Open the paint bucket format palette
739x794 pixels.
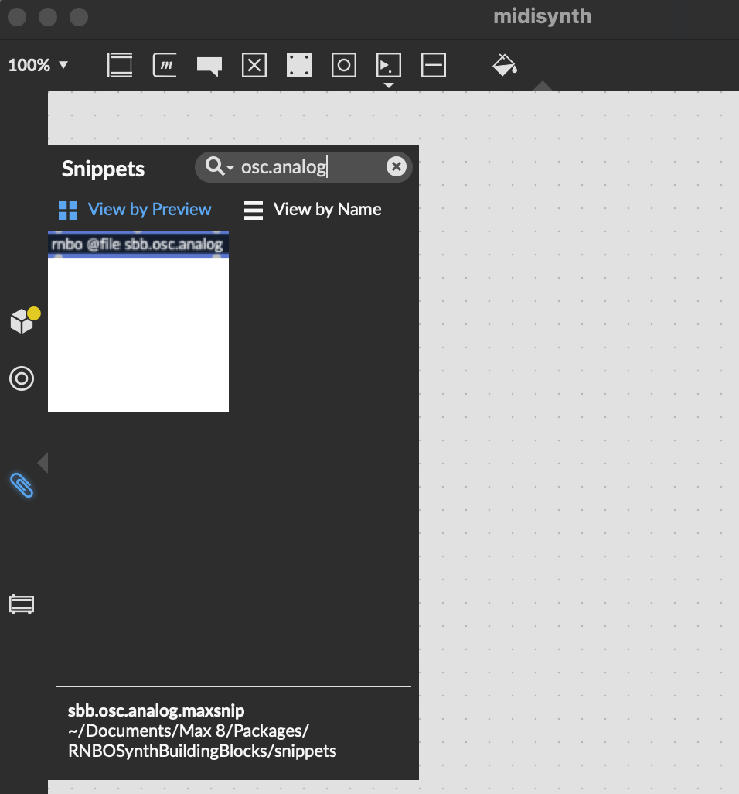tap(505, 65)
